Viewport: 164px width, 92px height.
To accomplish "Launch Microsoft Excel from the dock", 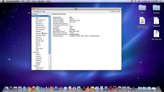I will (47, 88).
